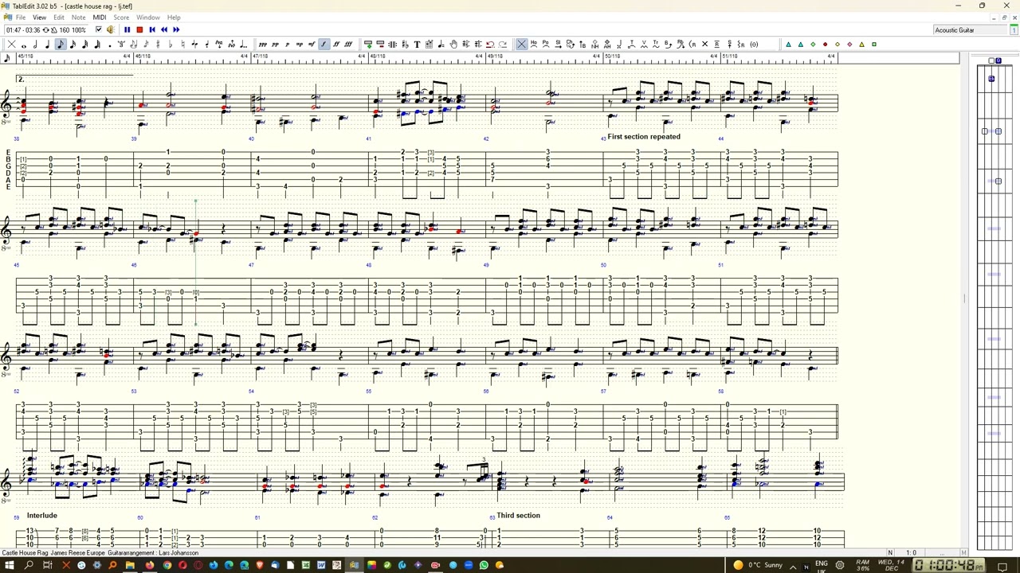Apply a sharp accidental

[158, 45]
